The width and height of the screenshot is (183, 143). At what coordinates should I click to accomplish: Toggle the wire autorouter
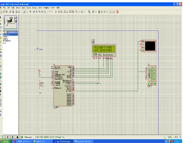89,12
